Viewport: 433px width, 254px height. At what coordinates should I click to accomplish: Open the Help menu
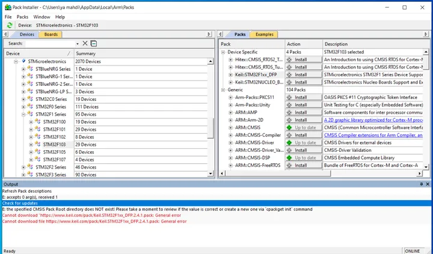[60, 17]
